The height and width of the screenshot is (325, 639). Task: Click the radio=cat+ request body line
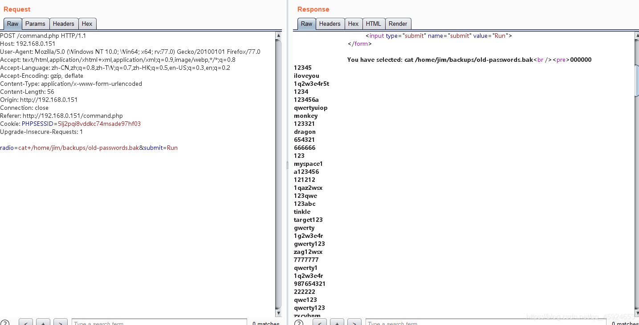click(89, 148)
